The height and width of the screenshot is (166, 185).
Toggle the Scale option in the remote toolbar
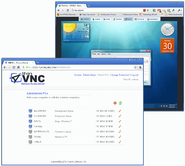[128, 19]
